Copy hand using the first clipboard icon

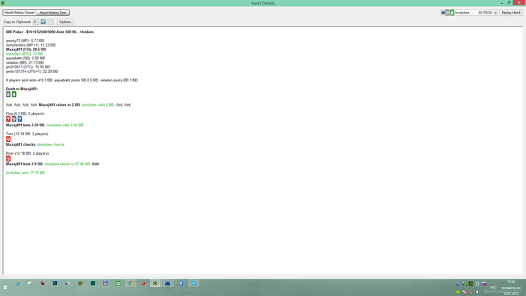pyautogui.click(x=35, y=22)
